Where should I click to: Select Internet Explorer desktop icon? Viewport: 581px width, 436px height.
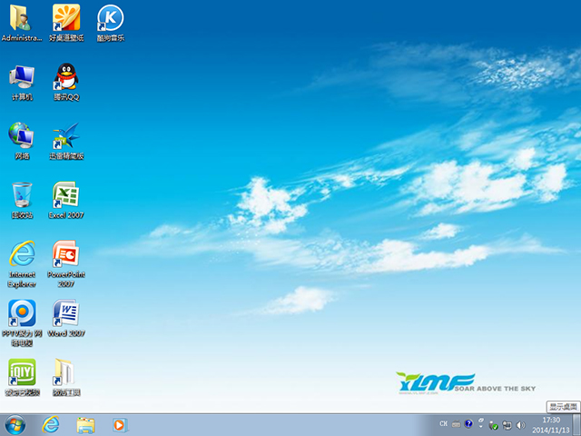point(21,254)
